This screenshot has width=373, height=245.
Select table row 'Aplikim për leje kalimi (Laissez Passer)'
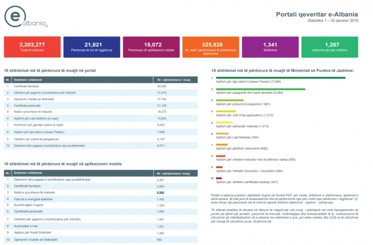click(101, 132)
